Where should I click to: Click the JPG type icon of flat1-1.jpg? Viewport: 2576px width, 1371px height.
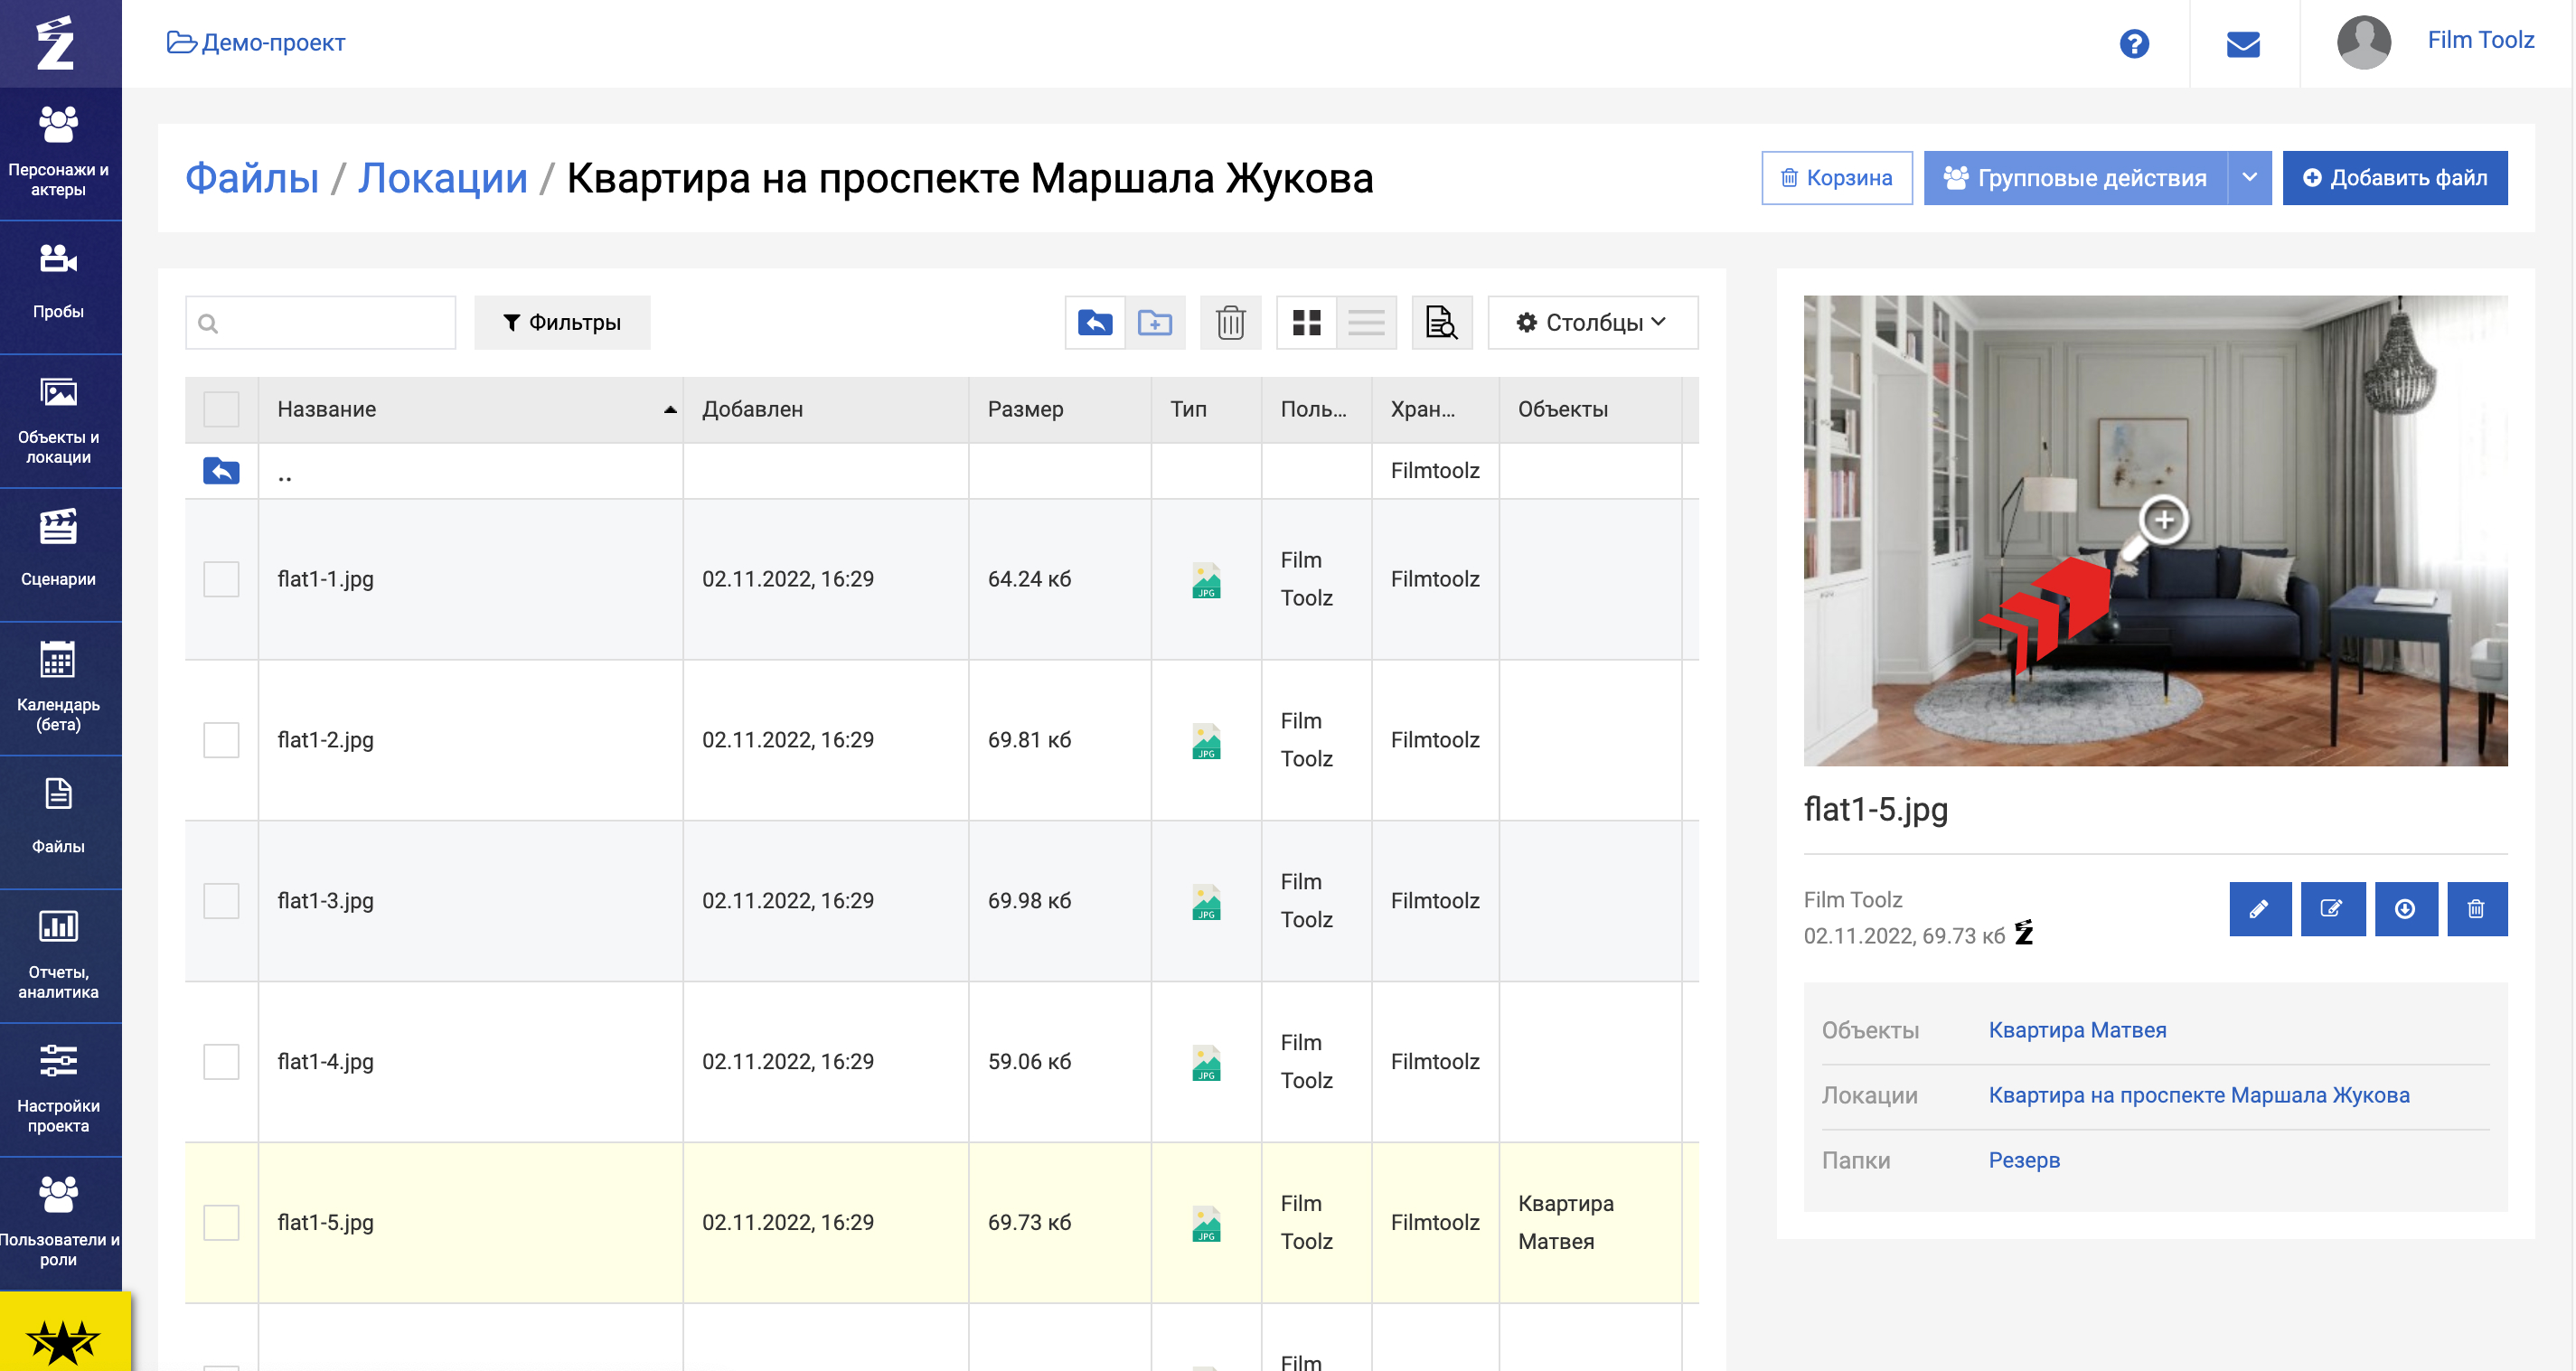point(1206,580)
